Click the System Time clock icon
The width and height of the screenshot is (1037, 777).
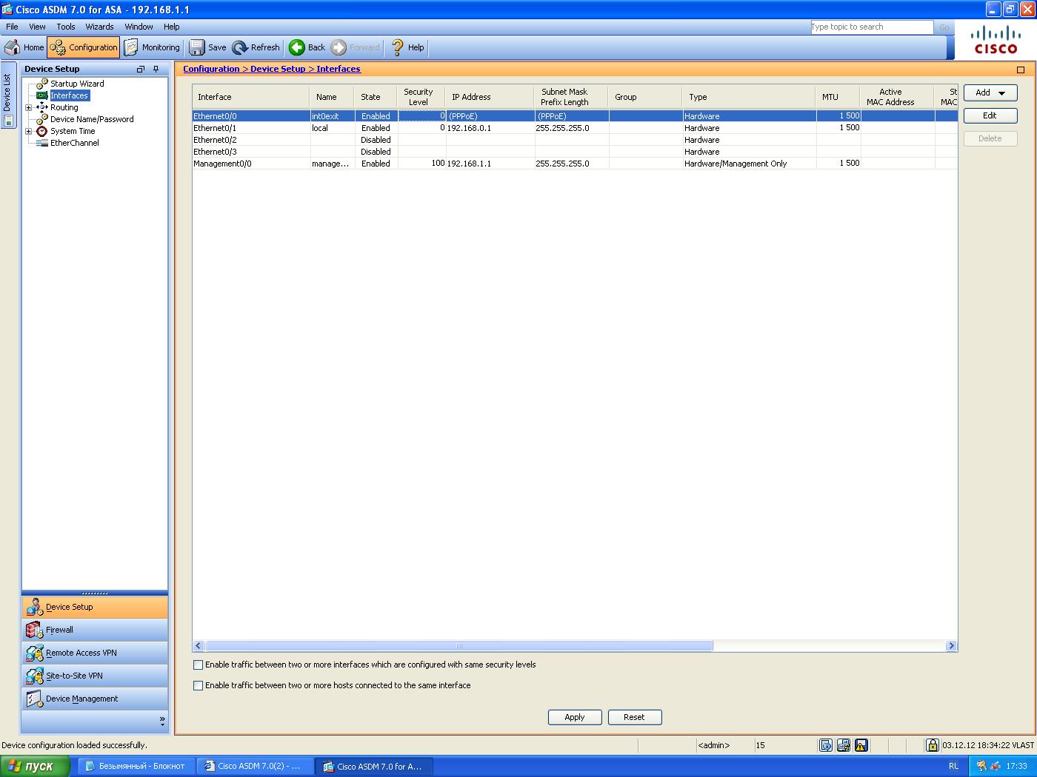click(42, 131)
